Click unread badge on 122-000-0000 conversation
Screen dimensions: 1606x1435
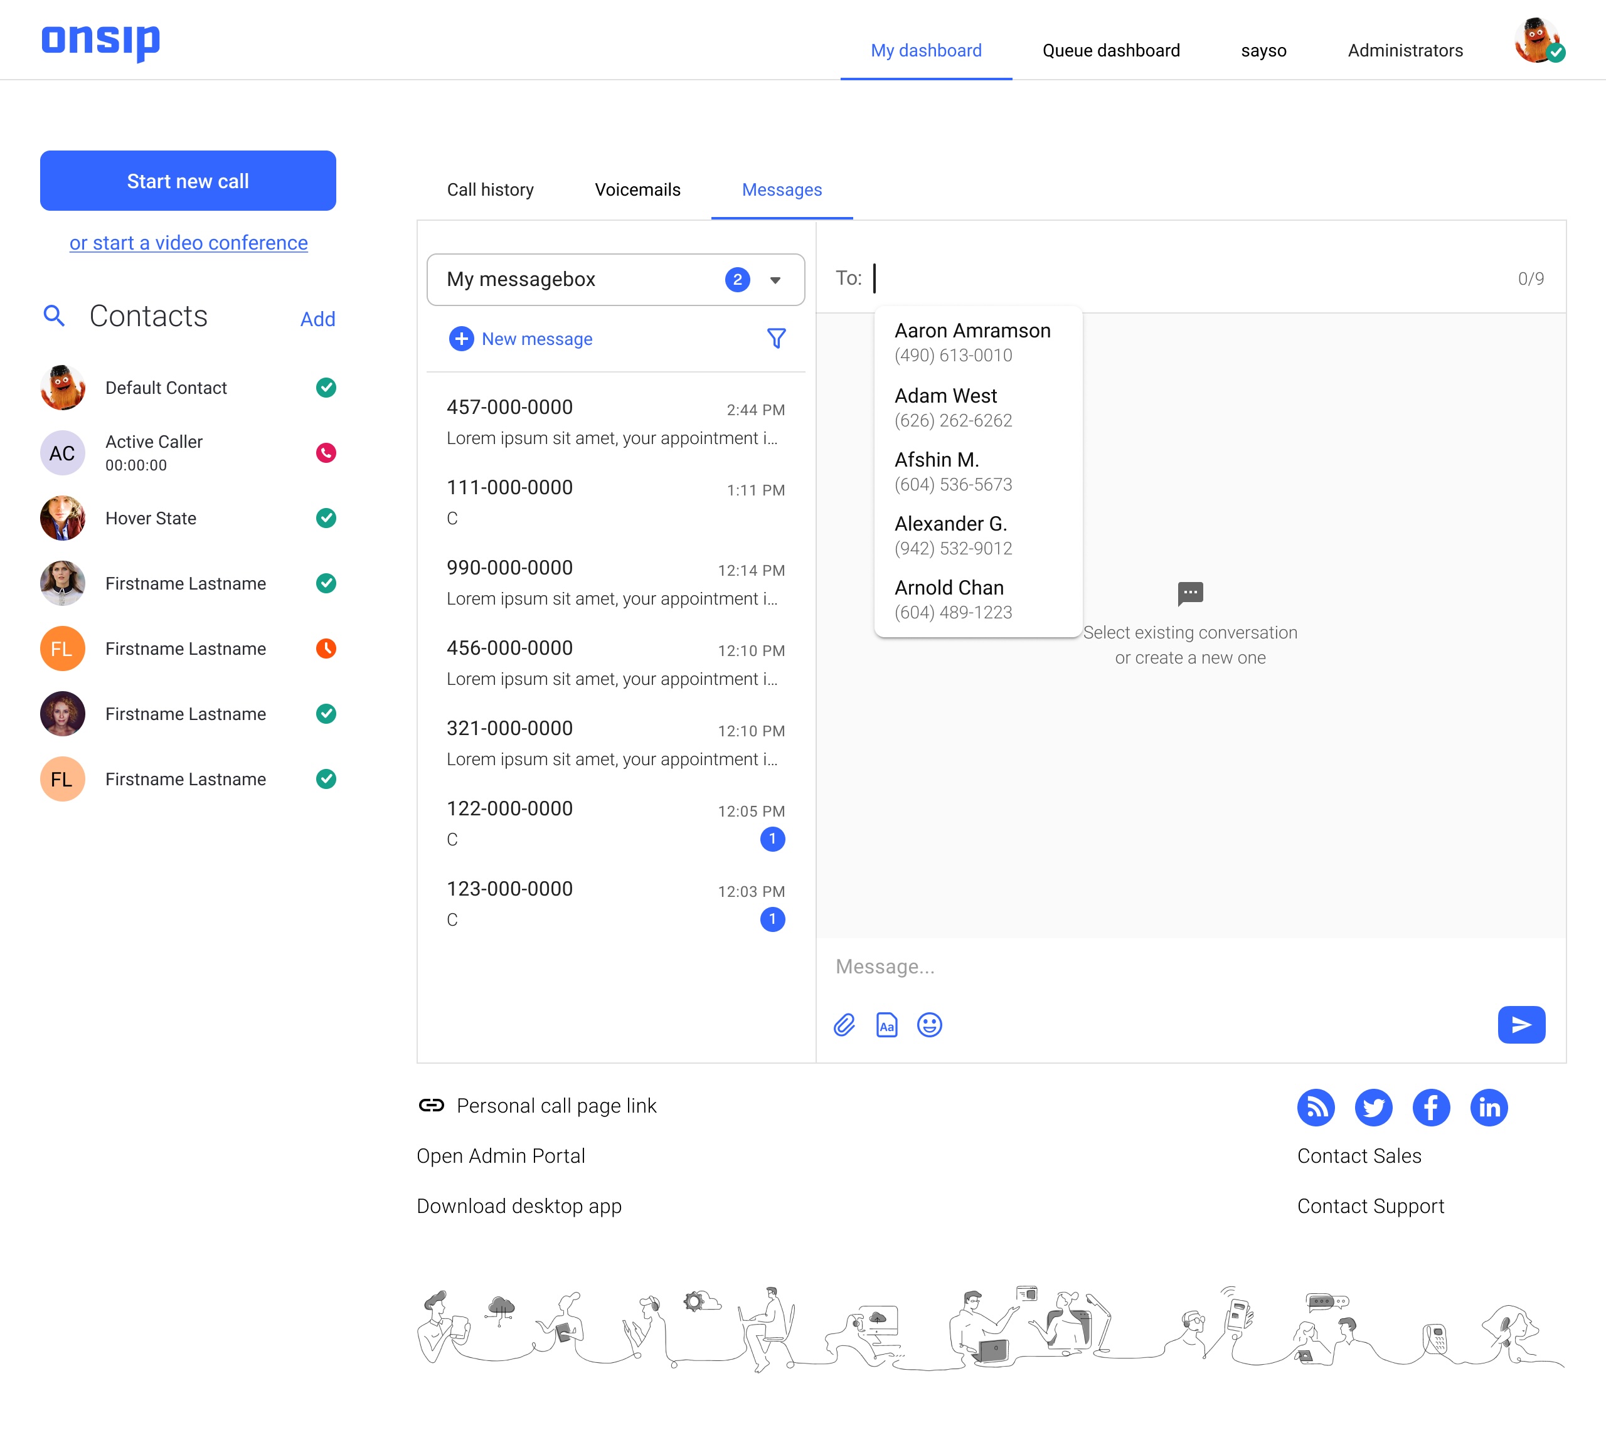click(772, 839)
